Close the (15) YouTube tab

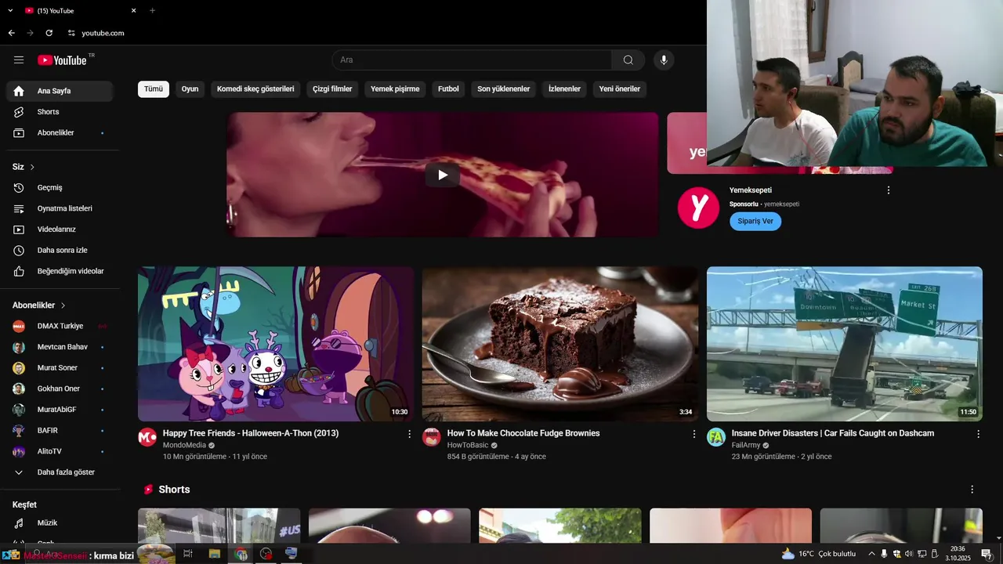pyautogui.click(x=133, y=11)
